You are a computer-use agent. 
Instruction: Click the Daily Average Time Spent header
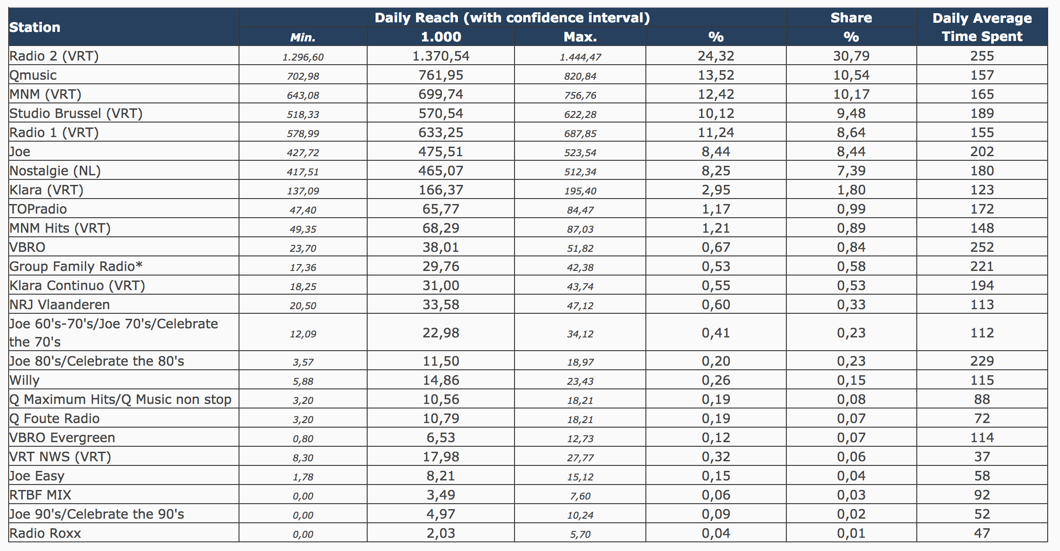[982, 27]
